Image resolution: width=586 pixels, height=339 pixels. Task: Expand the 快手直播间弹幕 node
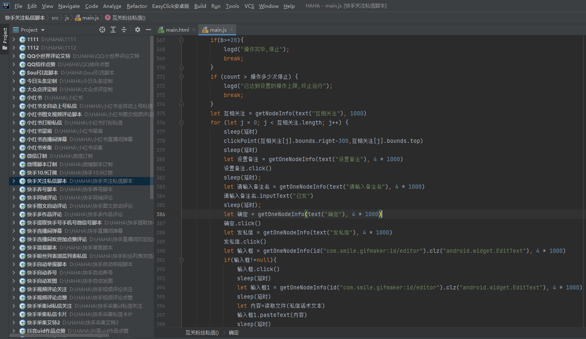coord(14,231)
